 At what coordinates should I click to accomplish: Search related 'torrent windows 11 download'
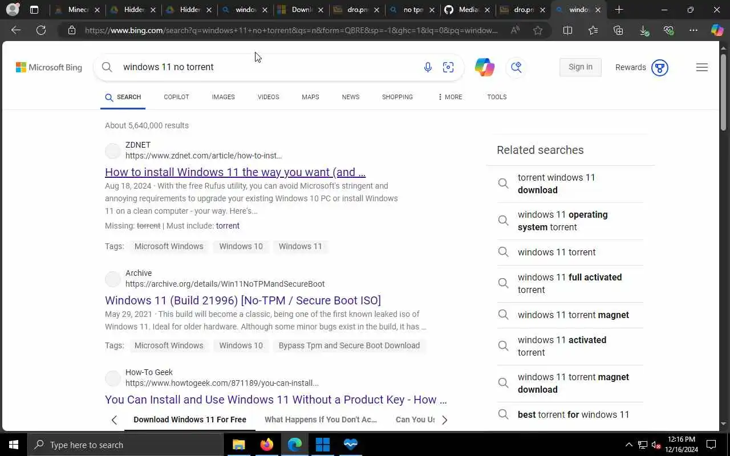570,184
